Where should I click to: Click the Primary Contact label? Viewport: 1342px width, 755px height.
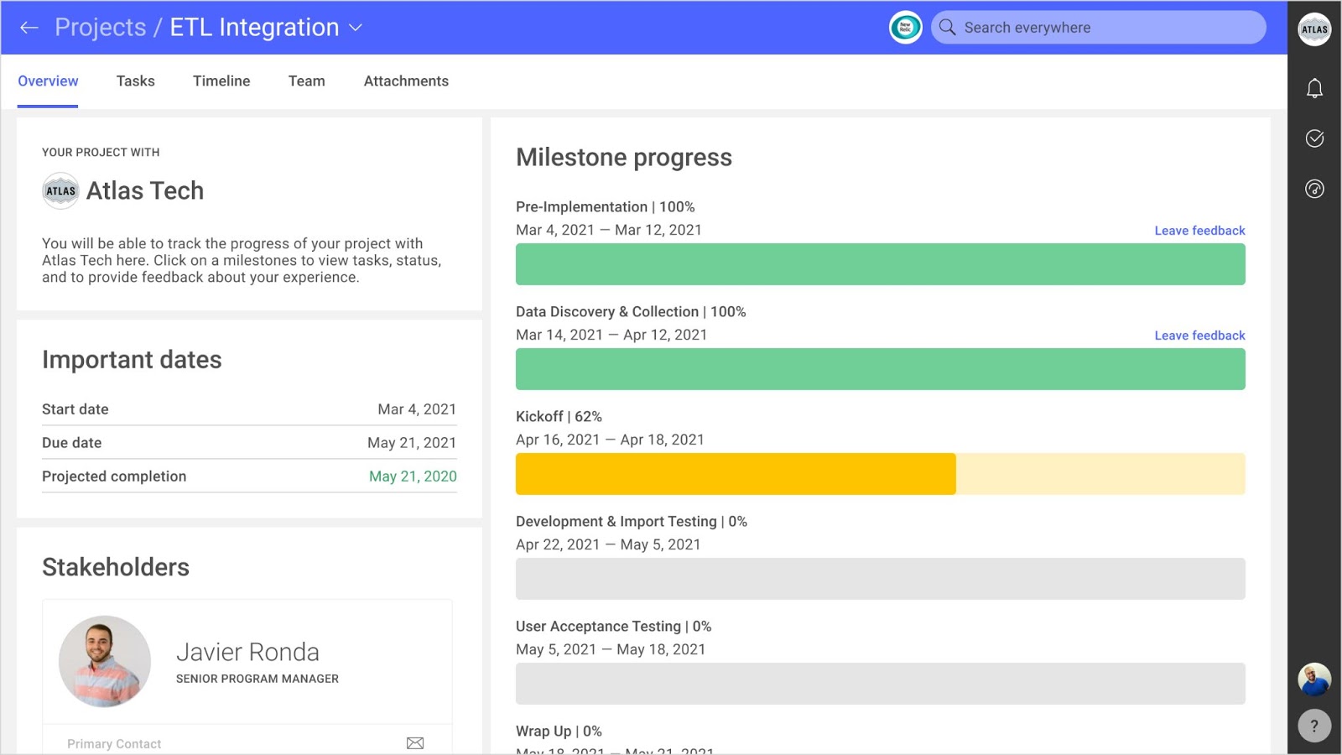pos(114,744)
